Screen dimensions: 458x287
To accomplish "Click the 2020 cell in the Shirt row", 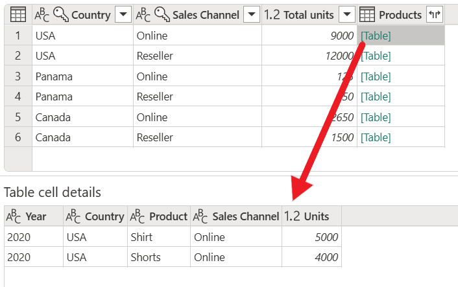I will 34,237.
